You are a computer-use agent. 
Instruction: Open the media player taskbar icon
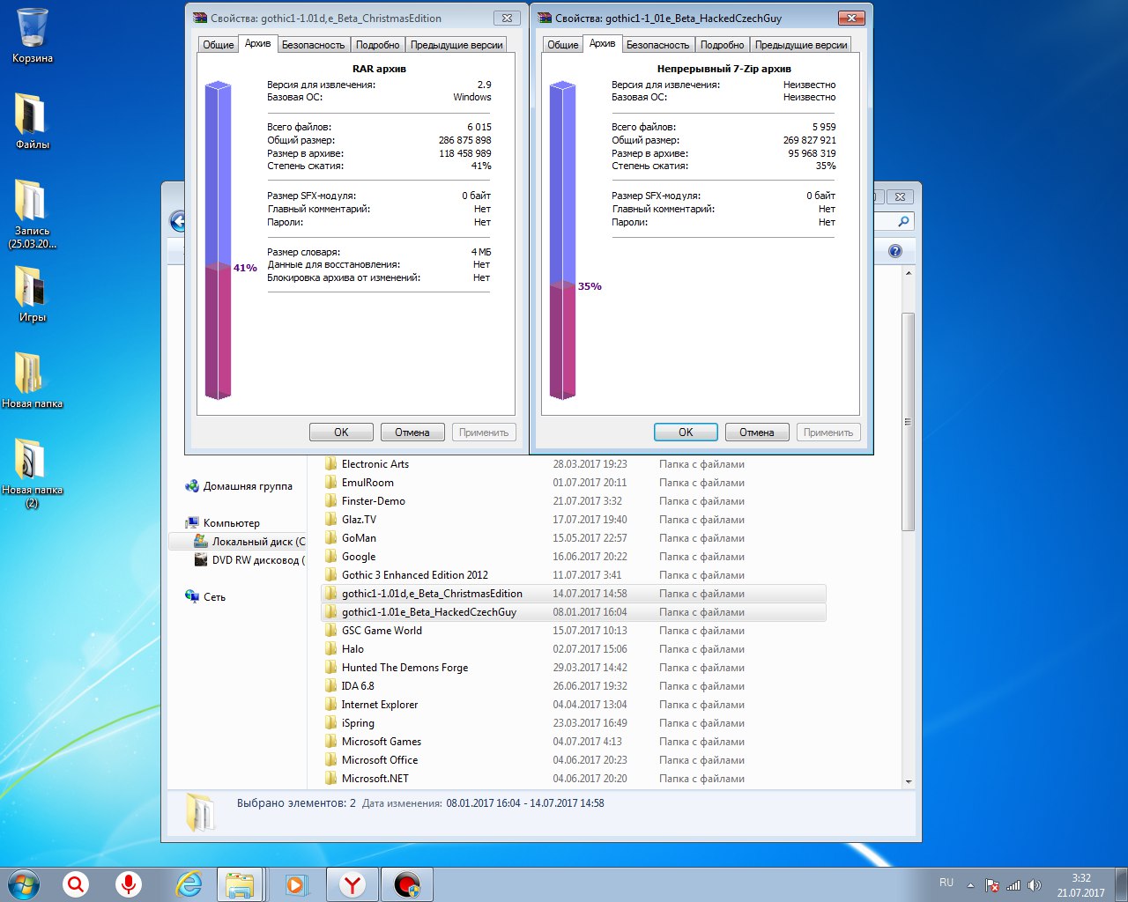pos(296,884)
